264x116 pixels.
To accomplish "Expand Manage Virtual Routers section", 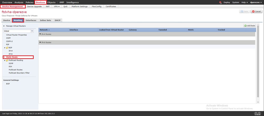I will (x=4, y=26).
